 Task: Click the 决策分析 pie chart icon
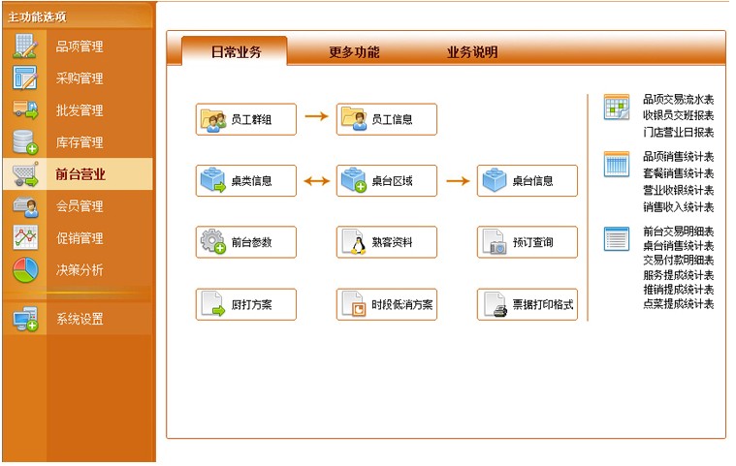25,270
